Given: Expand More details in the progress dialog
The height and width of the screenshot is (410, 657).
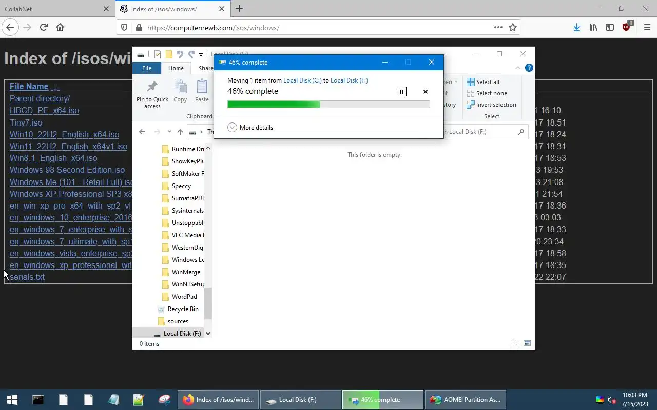Looking at the screenshot, I should 250,127.
